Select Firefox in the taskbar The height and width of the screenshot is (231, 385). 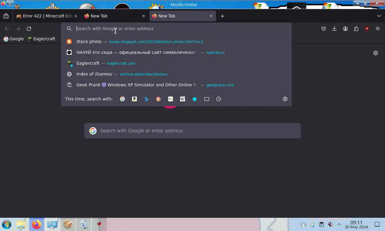[37, 224]
